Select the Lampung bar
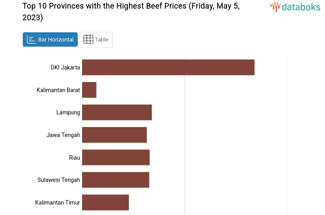This screenshot has width=325, height=215. point(117,112)
